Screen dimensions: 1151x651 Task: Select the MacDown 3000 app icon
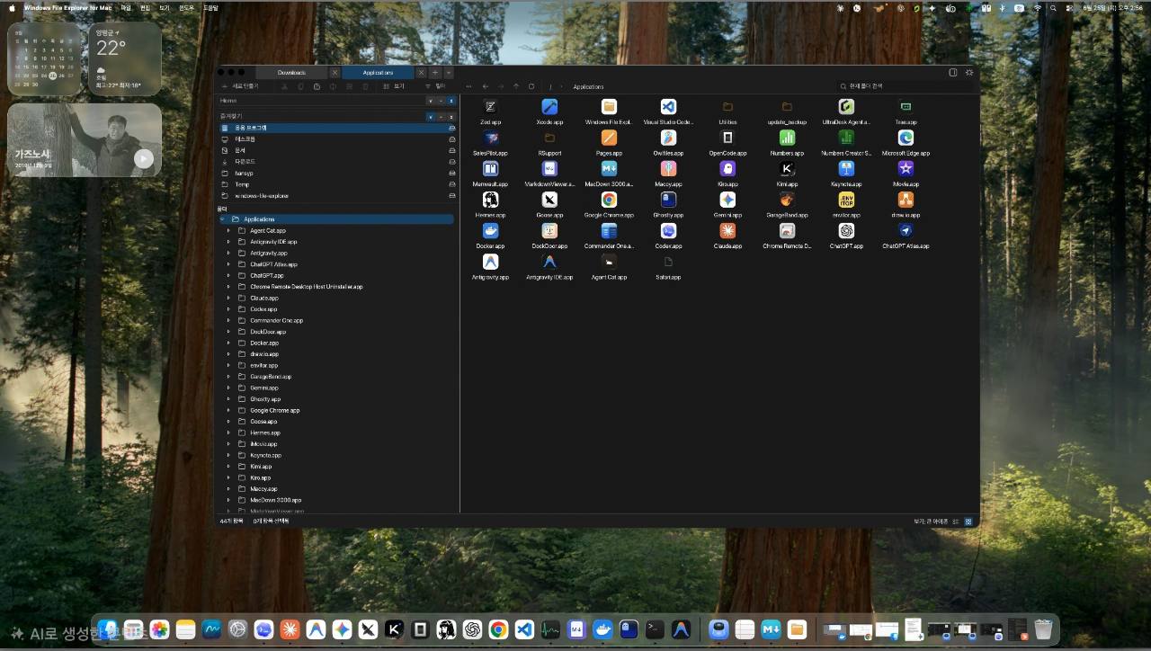[x=609, y=168]
